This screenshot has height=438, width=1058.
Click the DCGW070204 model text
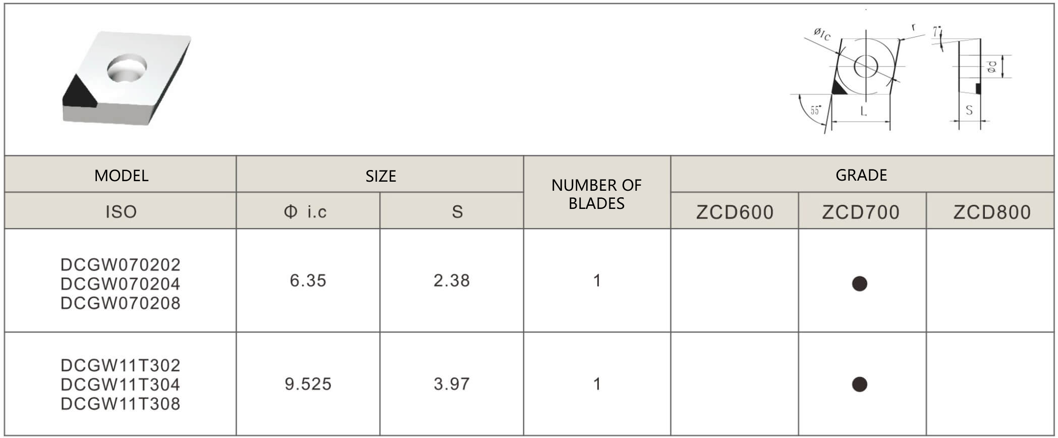(x=121, y=284)
